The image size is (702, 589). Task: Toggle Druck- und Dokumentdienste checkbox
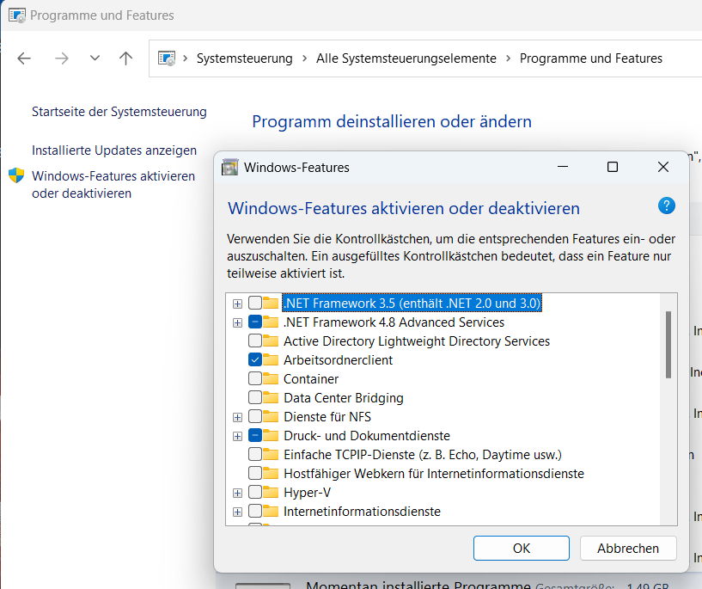(255, 435)
